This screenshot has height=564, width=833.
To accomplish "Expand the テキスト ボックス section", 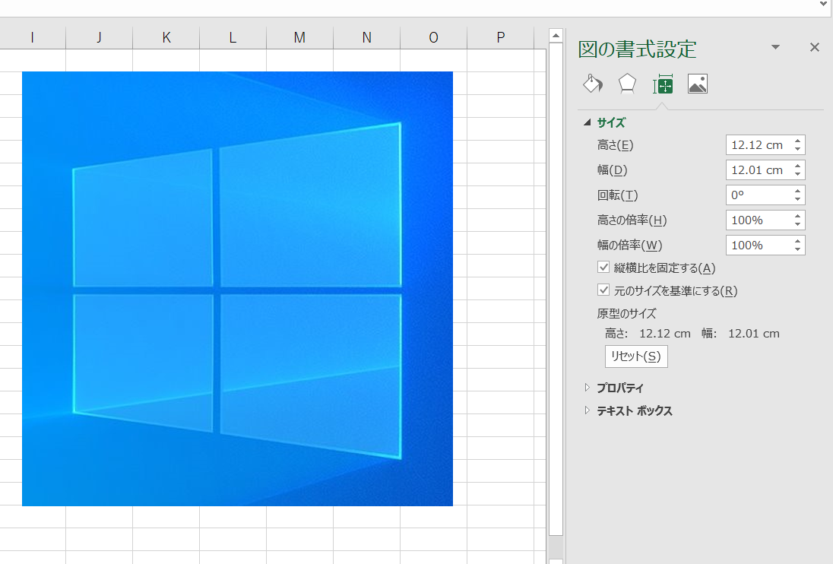I will [587, 410].
